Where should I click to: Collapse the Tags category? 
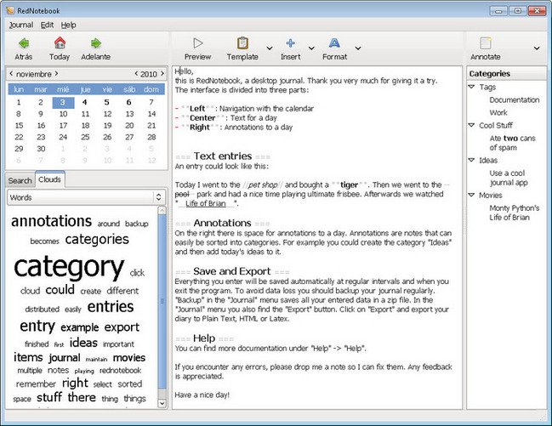pyautogui.click(x=471, y=87)
